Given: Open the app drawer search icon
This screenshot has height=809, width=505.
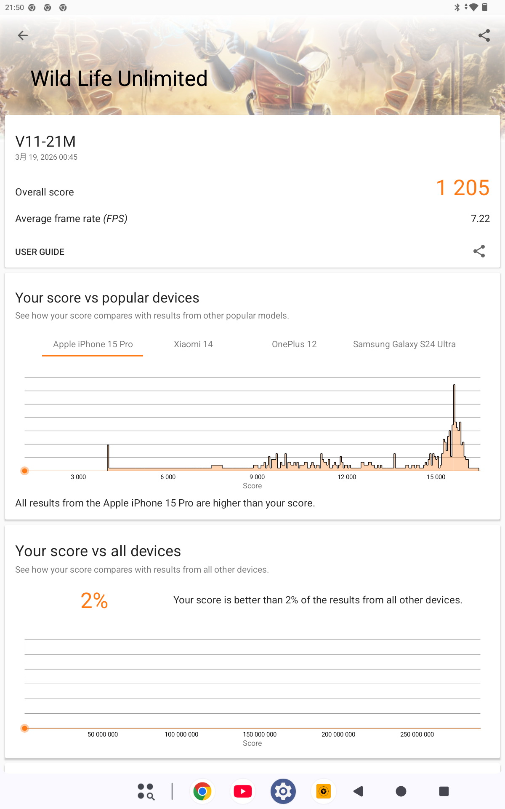Looking at the screenshot, I should pos(146,791).
